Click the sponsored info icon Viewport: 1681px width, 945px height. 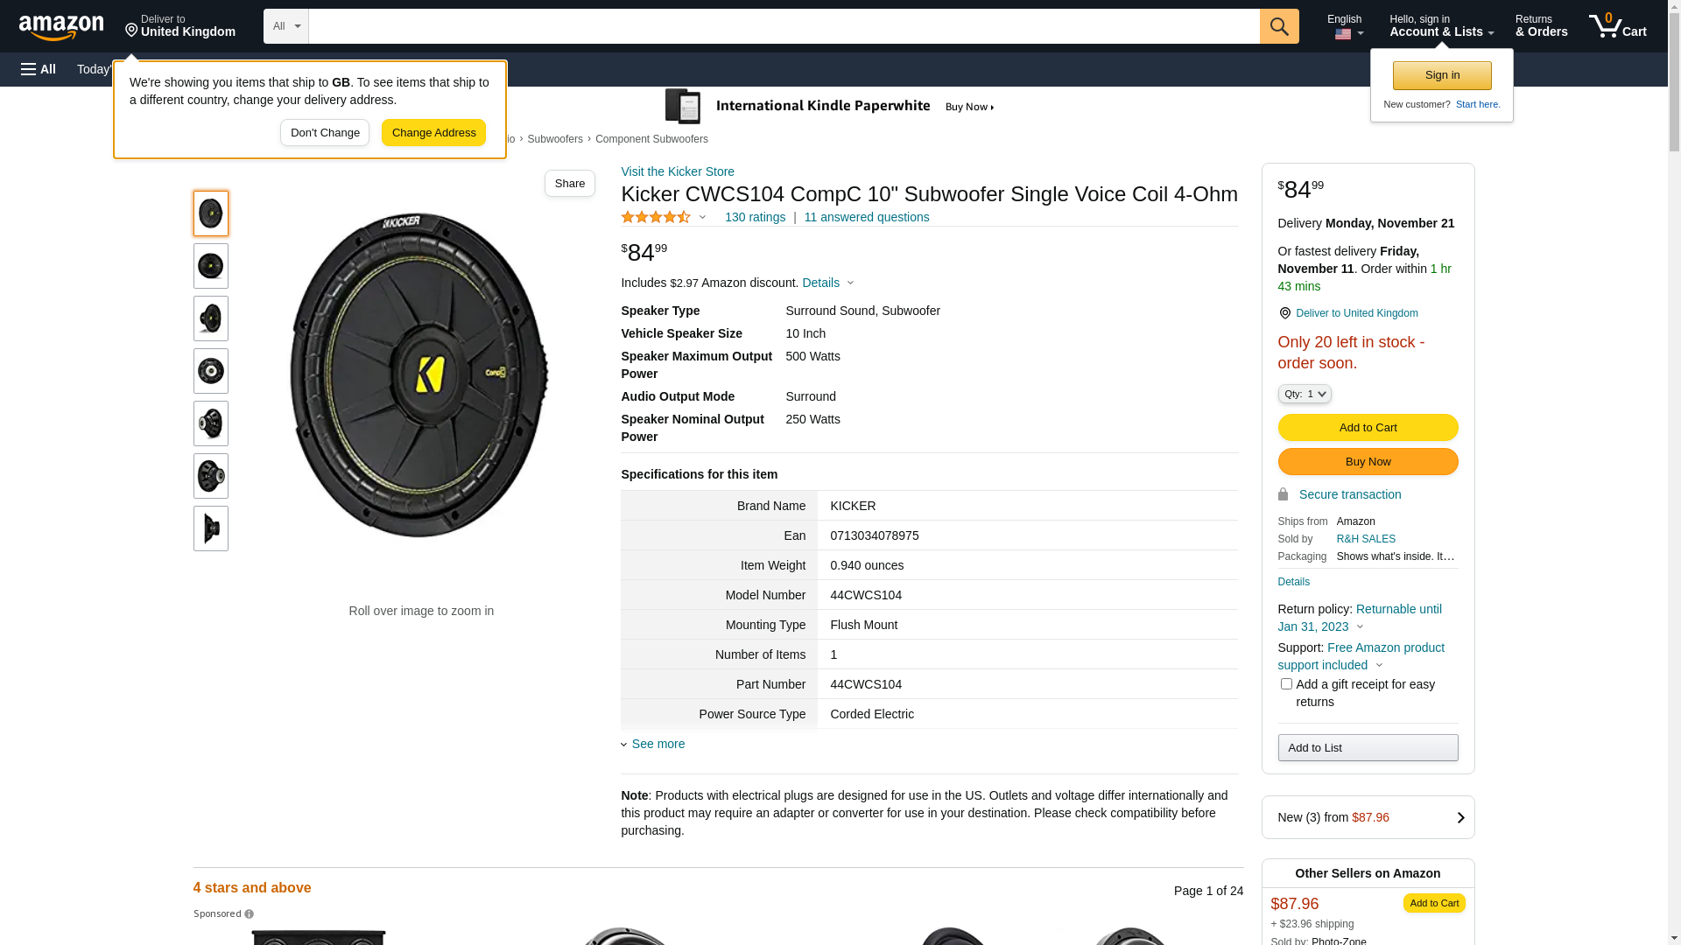click(x=250, y=914)
